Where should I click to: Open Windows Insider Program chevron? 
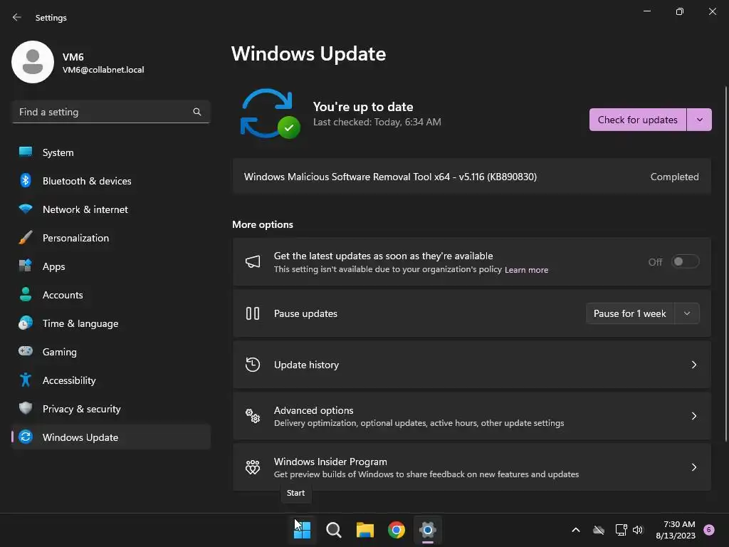[693, 467]
